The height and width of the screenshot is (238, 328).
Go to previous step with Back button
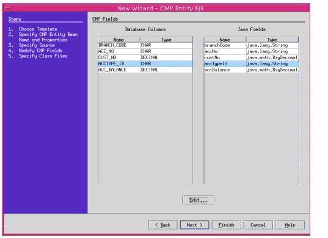click(162, 225)
